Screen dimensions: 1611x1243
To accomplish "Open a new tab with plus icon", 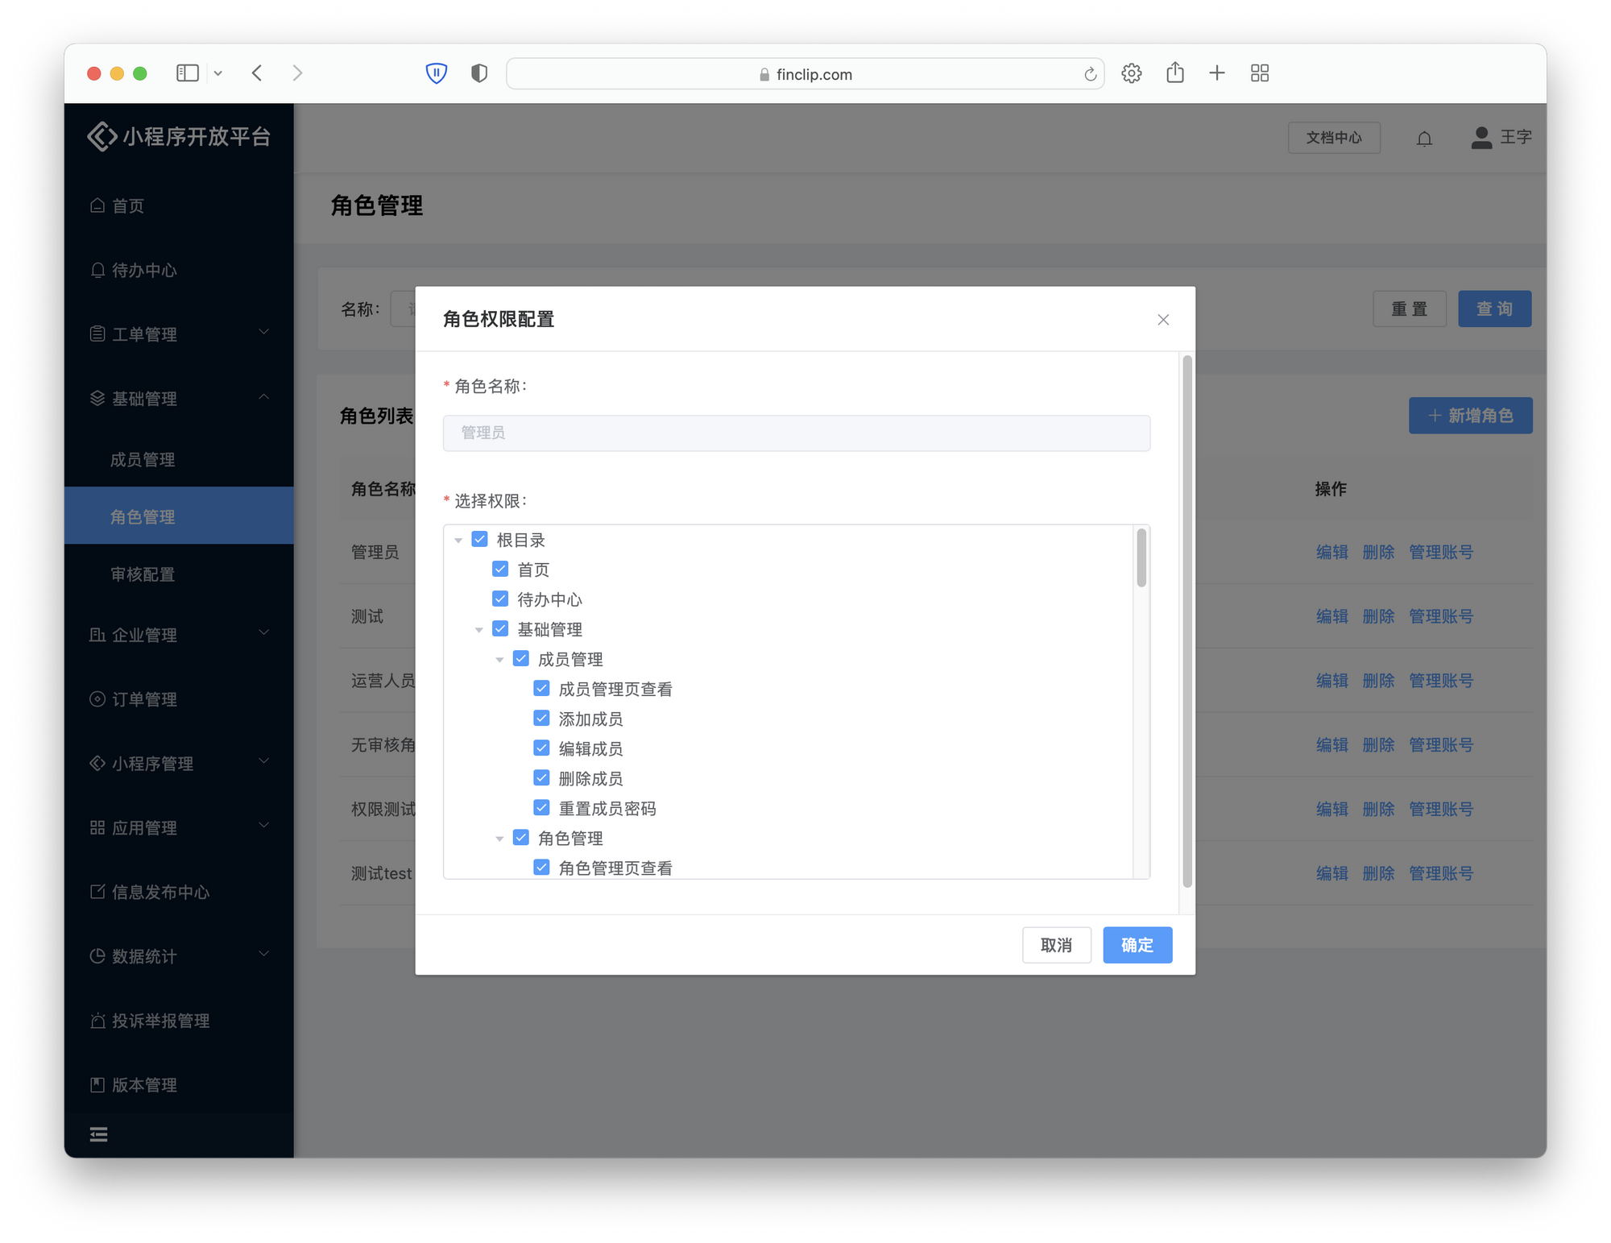I will pyautogui.click(x=1217, y=73).
